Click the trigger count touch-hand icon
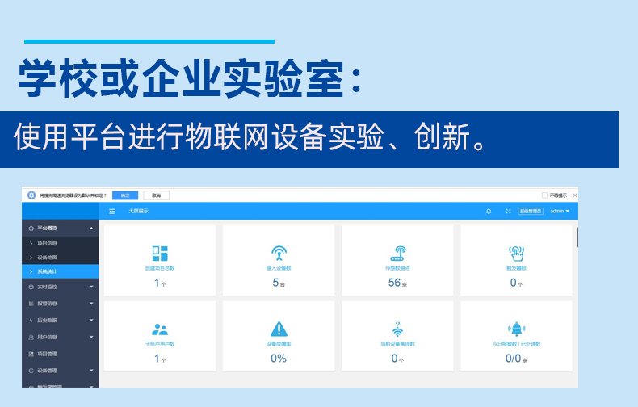The height and width of the screenshot is (407, 638). pos(516,253)
